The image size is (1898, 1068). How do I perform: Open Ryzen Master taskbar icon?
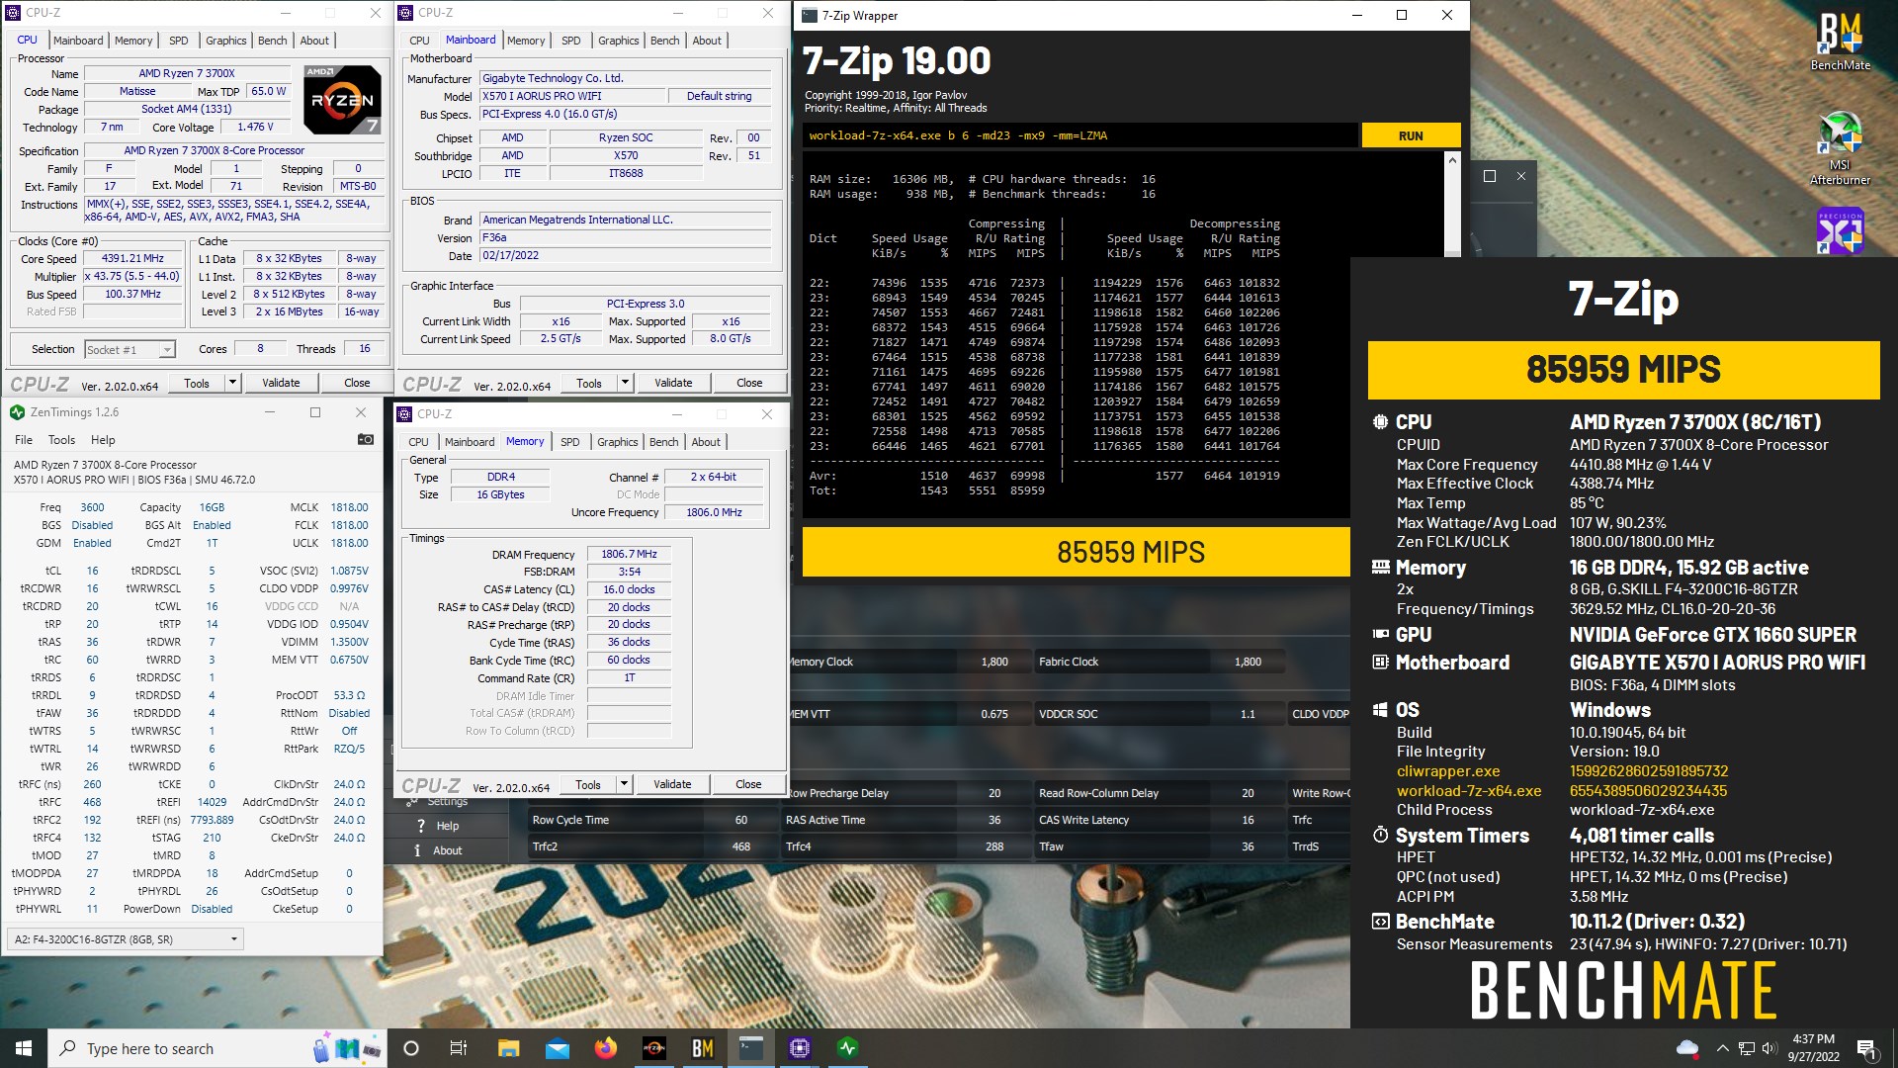tap(653, 1048)
